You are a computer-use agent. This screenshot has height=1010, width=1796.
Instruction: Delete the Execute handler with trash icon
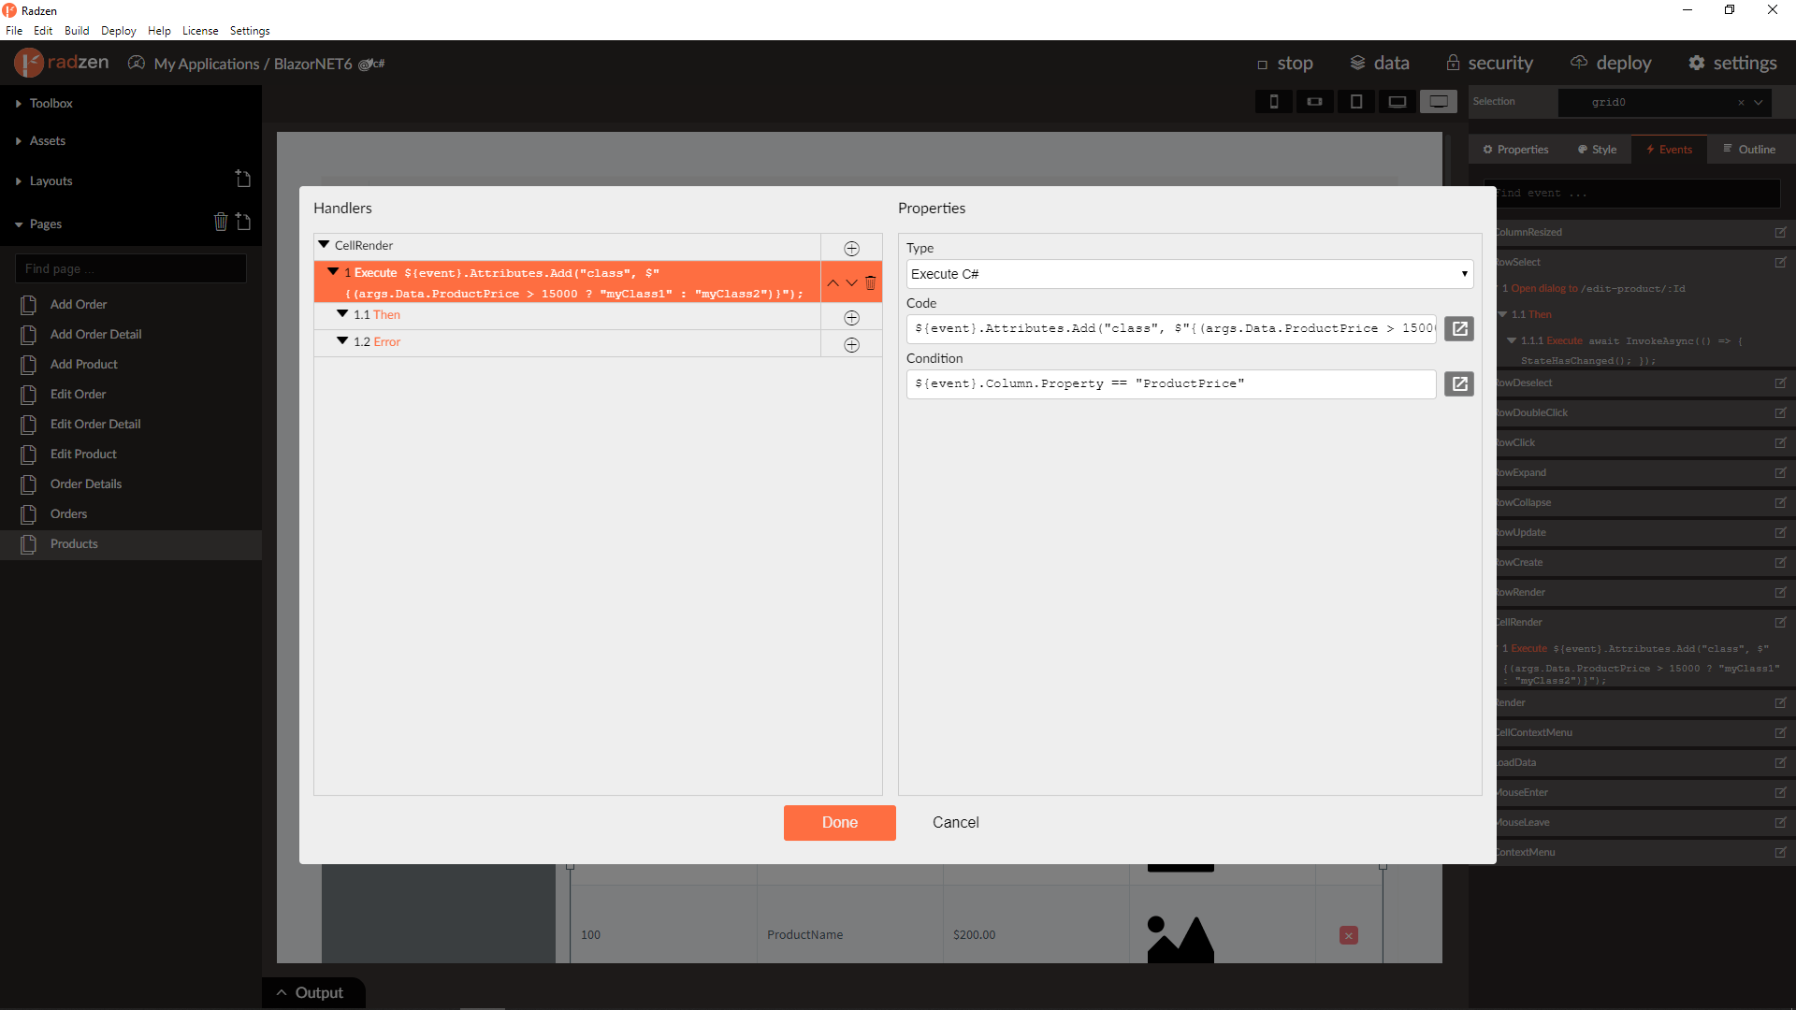871,282
